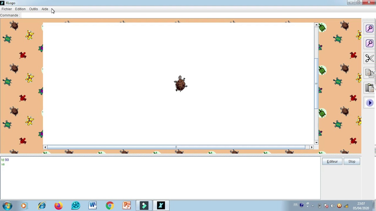Click the horizontal scrollbar right arrow
This screenshot has height=211, width=376.
click(312, 147)
